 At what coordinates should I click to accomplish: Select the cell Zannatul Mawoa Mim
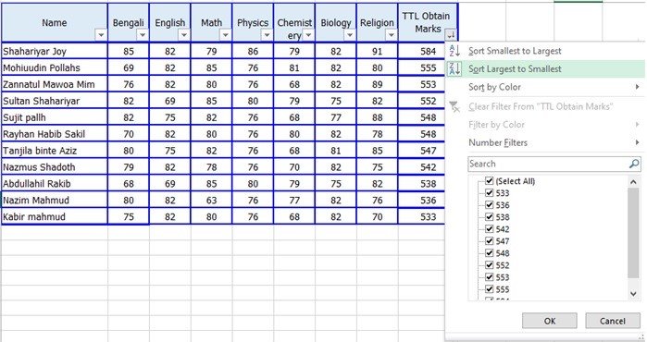[x=55, y=84]
